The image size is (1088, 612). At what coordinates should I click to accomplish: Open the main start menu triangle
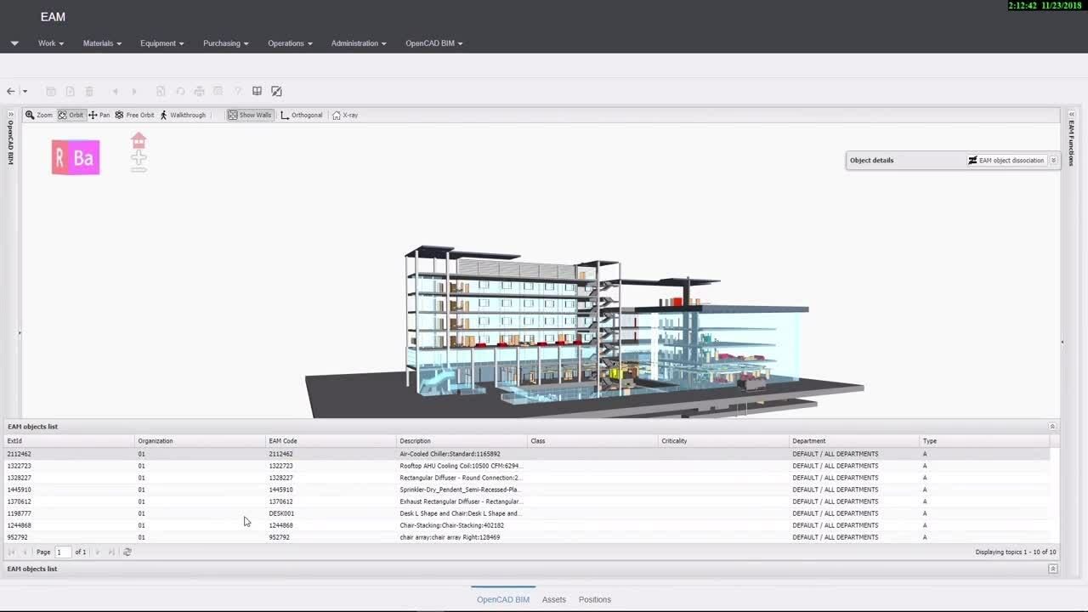(14, 43)
